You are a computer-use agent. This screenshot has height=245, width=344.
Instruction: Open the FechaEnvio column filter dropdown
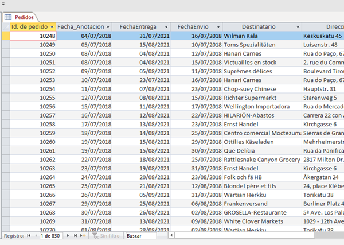(218, 27)
